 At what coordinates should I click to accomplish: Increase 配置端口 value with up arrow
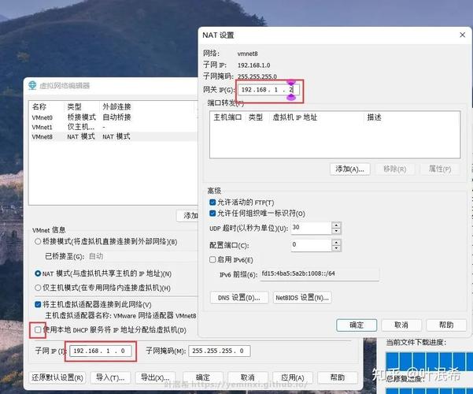(x=336, y=242)
